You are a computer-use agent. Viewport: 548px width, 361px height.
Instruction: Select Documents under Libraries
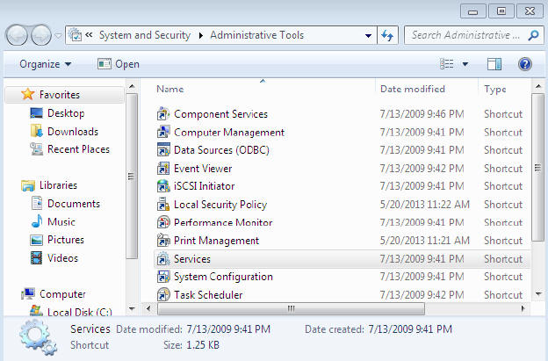[x=73, y=204]
